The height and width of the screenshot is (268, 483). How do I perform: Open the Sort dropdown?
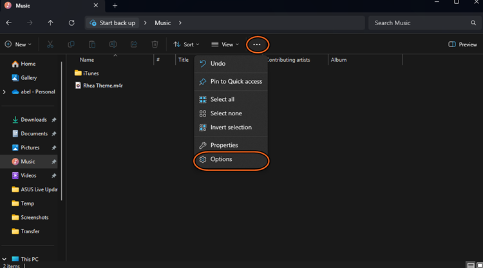coord(186,44)
